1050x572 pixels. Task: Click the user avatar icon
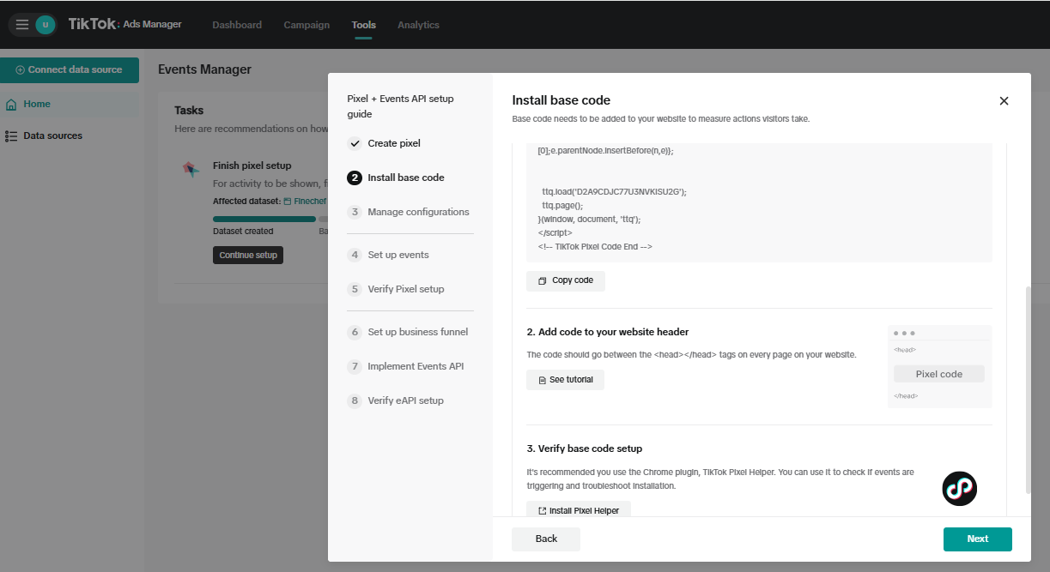[46, 25]
